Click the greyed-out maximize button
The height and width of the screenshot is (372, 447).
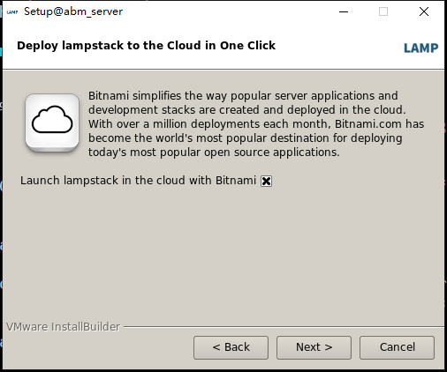(x=383, y=11)
